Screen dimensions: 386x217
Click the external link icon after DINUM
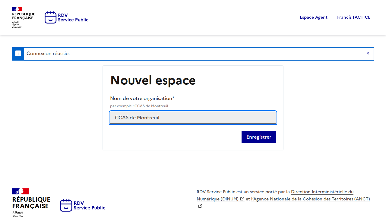point(242,199)
